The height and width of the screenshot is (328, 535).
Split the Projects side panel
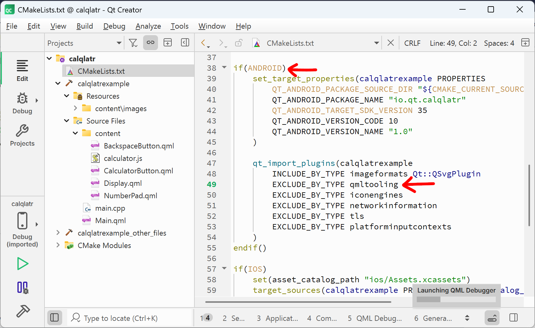pyautogui.click(x=168, y=43)
